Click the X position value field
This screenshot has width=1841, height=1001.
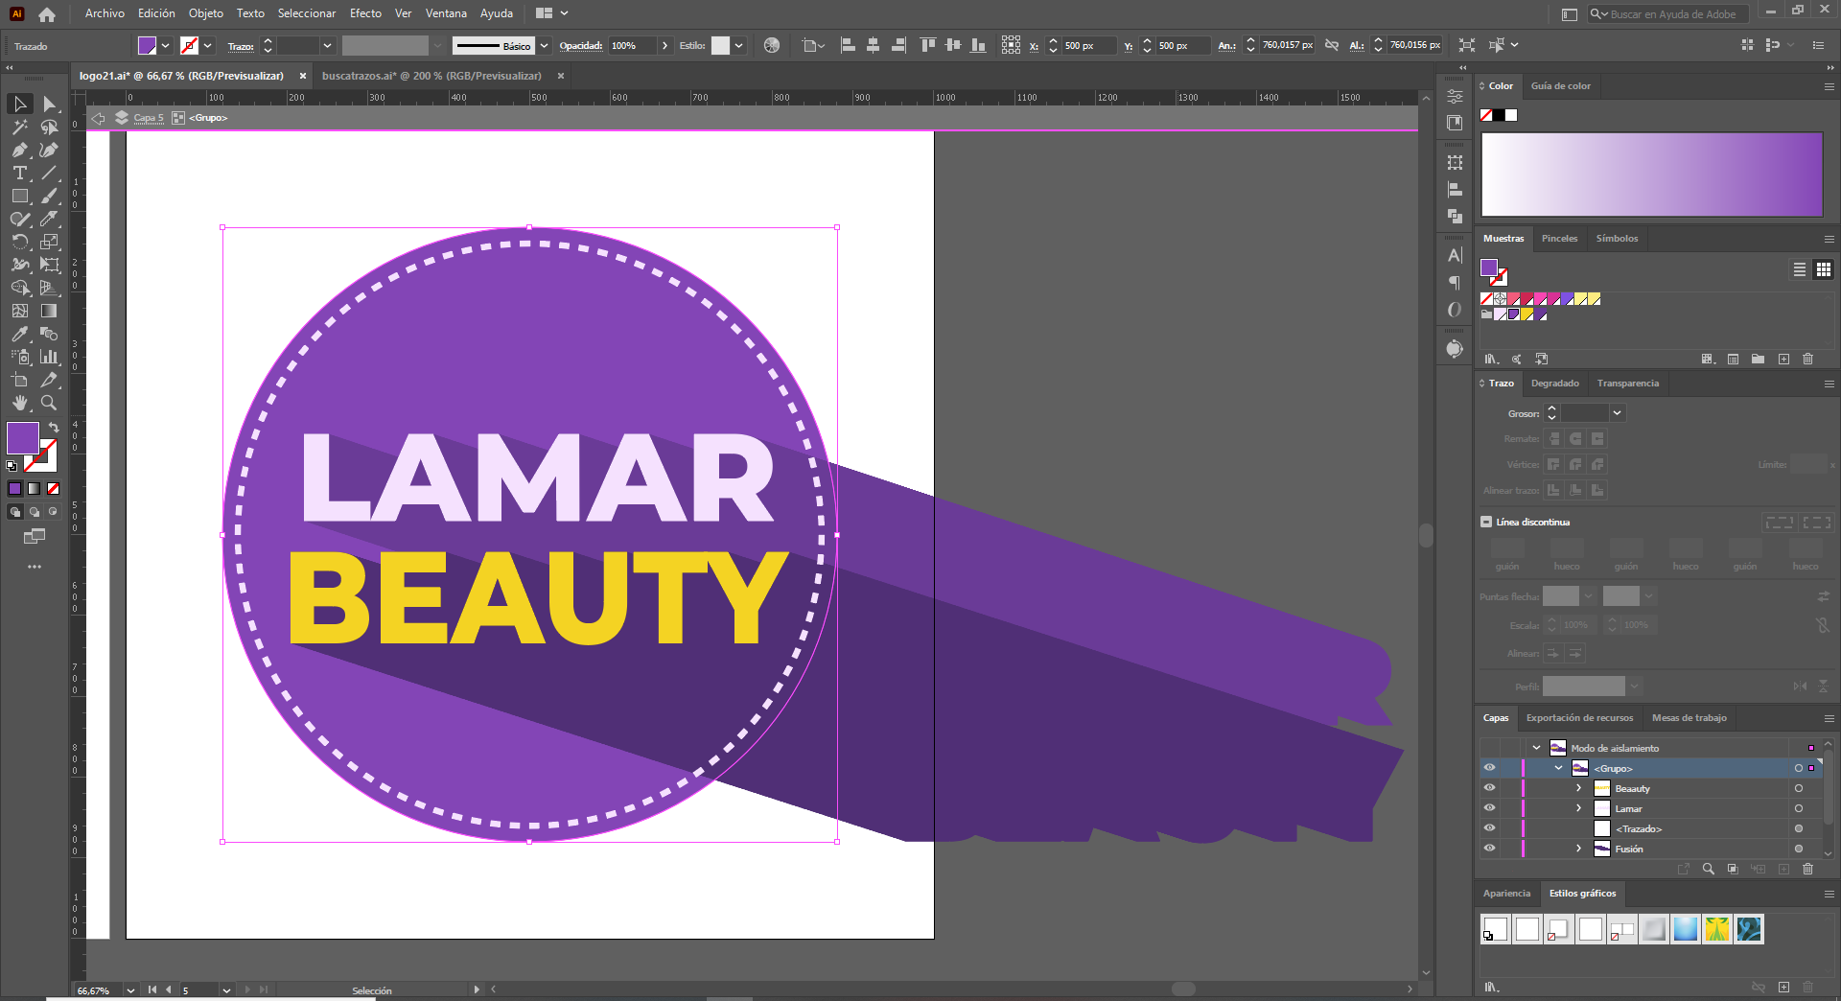pyautogui.click(x=1088, y=45)
